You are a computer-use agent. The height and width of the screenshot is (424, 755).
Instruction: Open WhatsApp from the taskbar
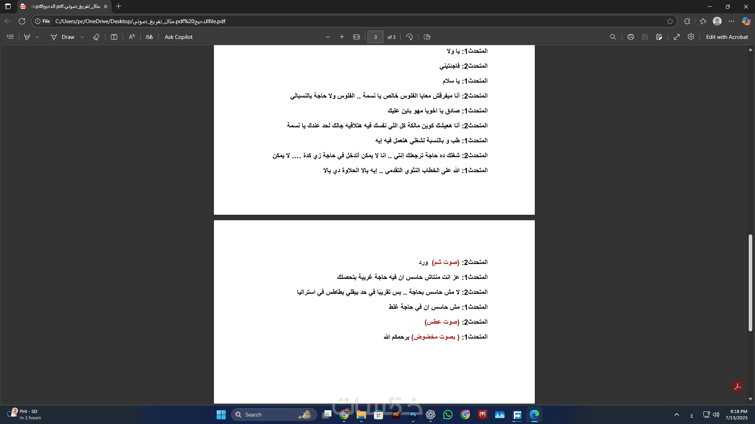[x=448, y=415]
